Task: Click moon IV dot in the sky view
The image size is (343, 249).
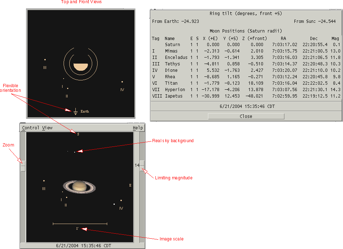Action: (x=121, y=200)
